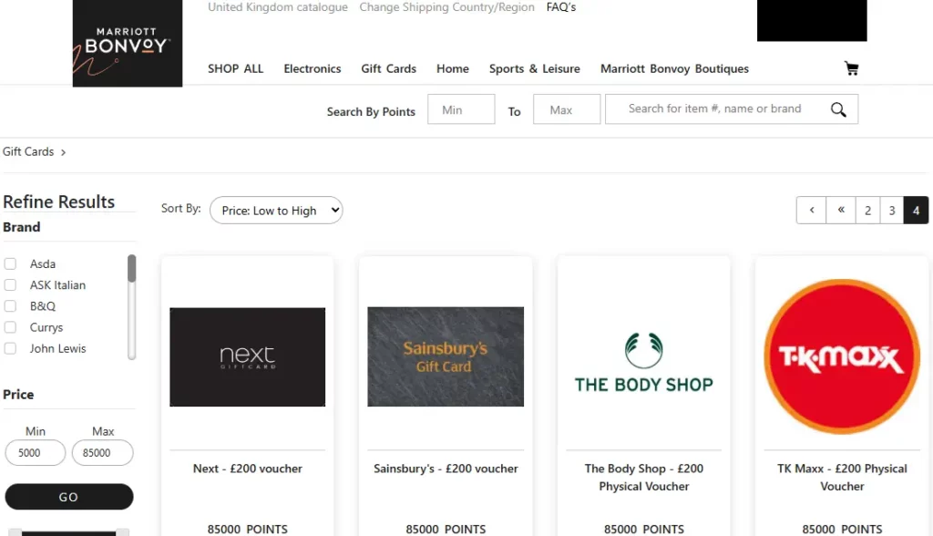The width and height of the screenshot is (933, 536).
Task: Go to previous page arrow
Action: tap(811, 211)
